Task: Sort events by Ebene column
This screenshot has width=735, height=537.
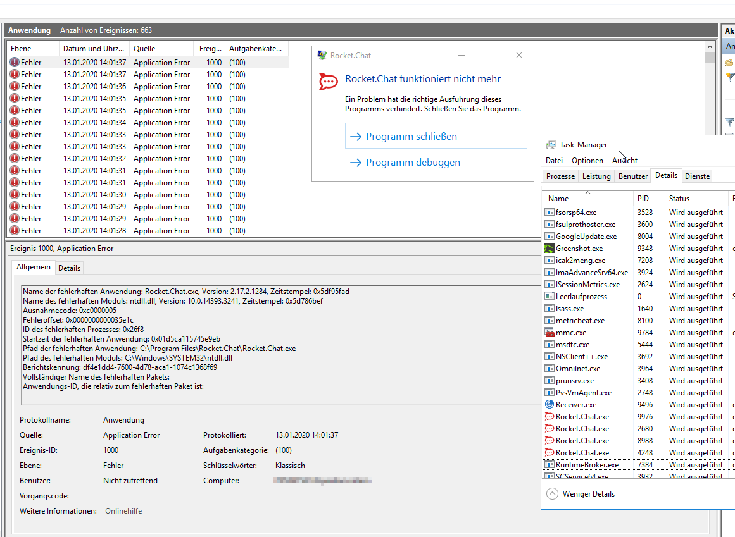Action: pyautogui.click(x=33, y=49)
